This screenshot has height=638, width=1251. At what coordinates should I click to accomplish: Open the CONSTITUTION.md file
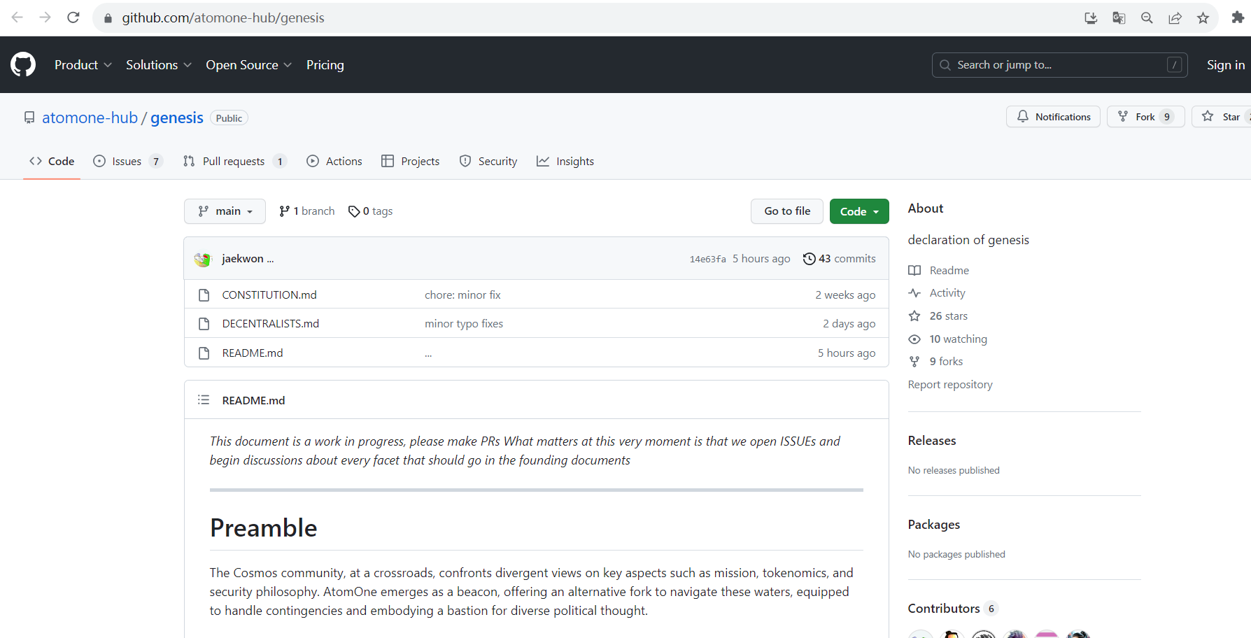tap(269, 295)
